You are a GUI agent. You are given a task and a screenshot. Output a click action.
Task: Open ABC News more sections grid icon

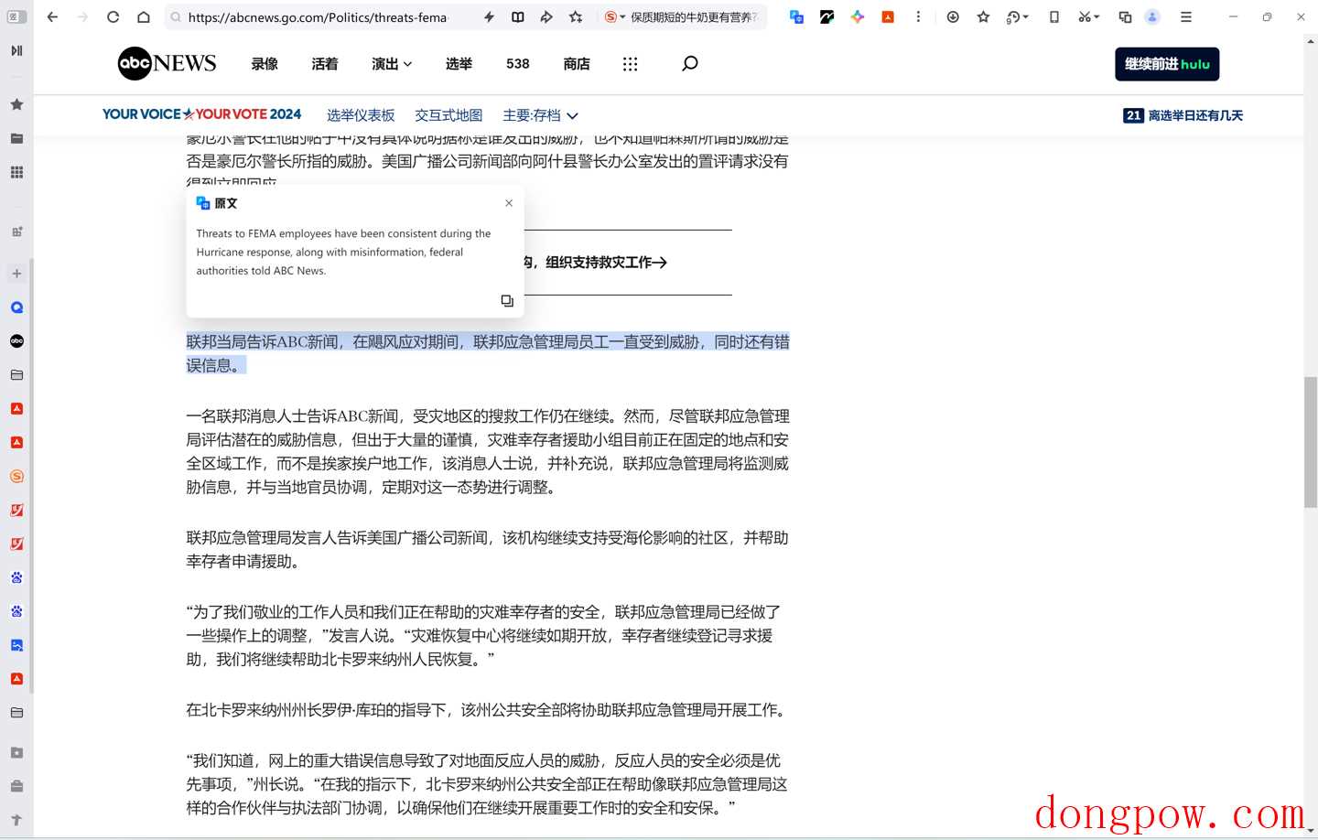coord(630,64)
